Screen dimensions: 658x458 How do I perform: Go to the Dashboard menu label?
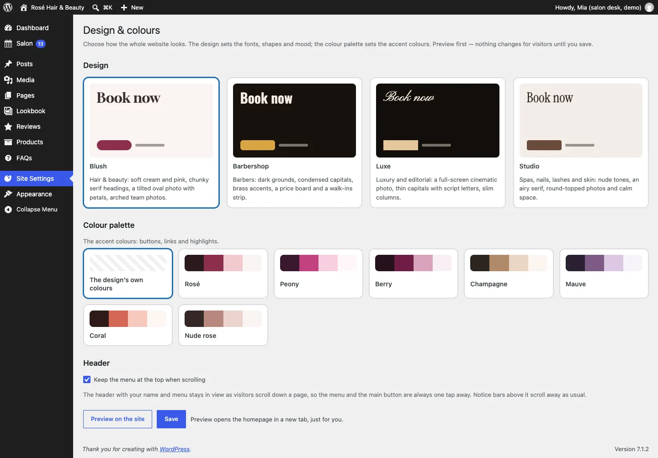tap(32, 28)
